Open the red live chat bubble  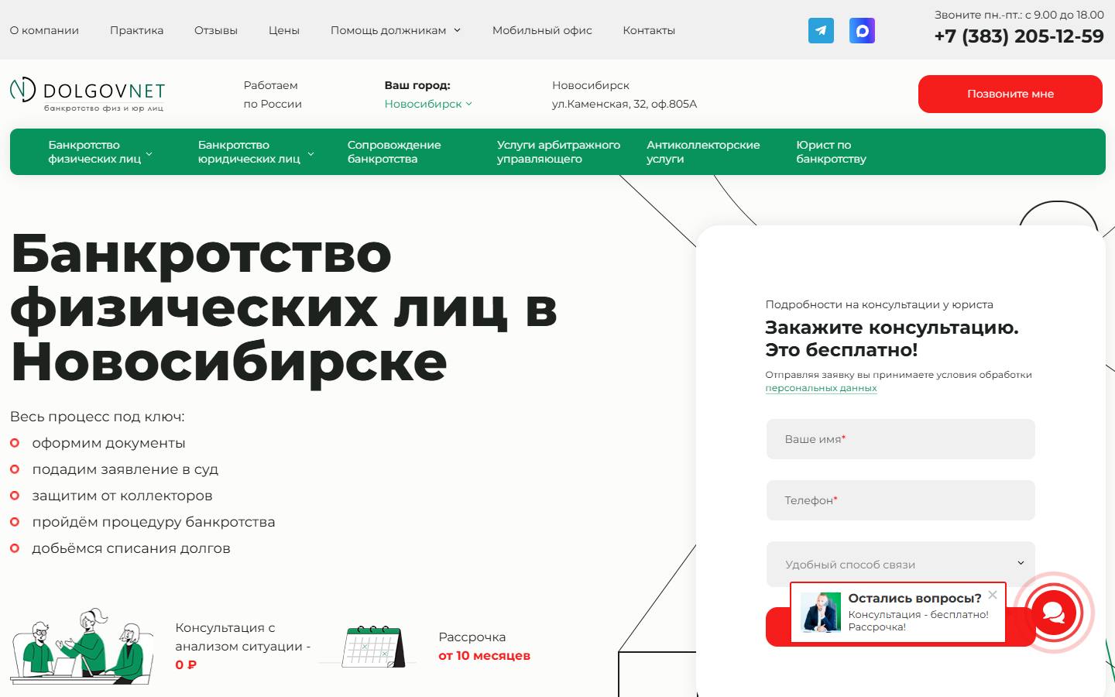(x=1053, y=613)
